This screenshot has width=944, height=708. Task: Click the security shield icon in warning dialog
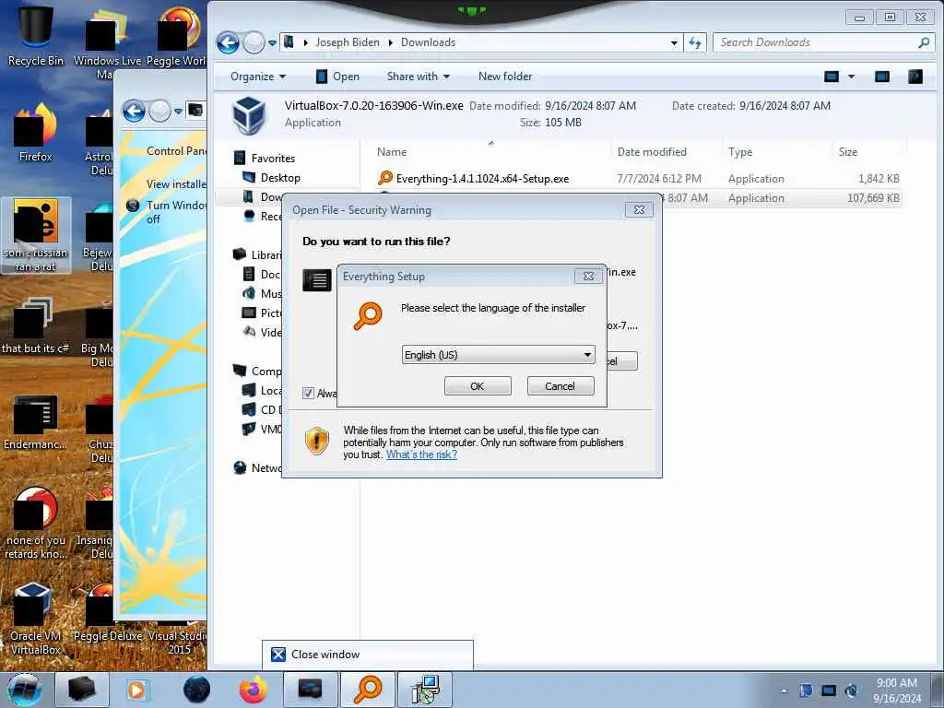[x=317, y=440]
